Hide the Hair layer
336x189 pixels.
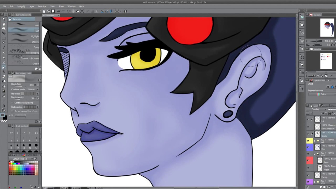pos(308,147)
